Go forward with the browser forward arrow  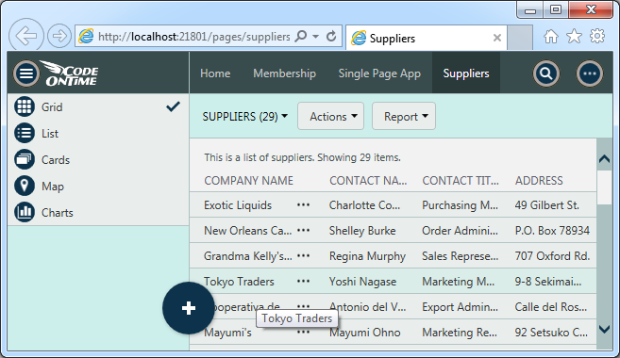(59, 37)
